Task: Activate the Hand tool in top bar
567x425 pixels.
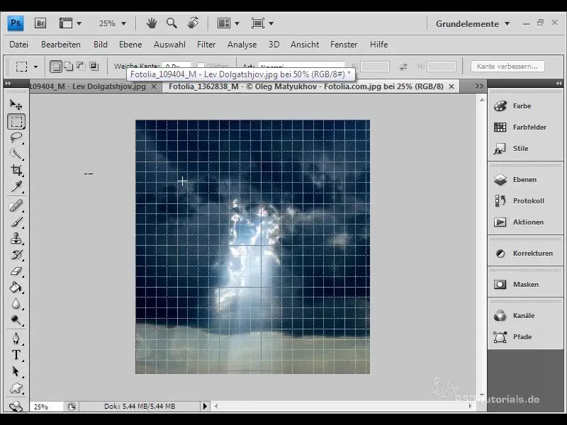Action: click(152, 23)
